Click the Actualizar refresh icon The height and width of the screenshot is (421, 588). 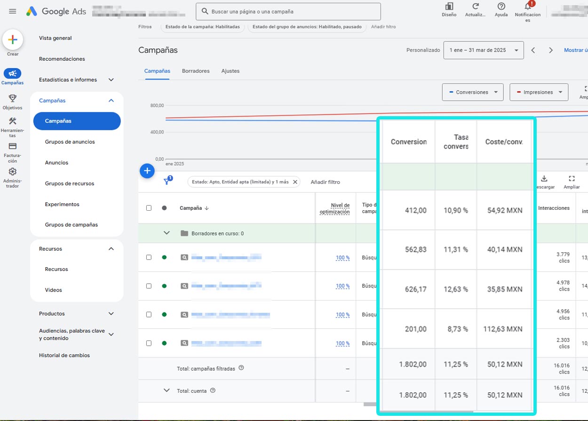pos(475,8)
